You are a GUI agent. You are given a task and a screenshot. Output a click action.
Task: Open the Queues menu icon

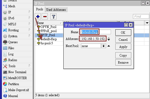tap(5, 42)
